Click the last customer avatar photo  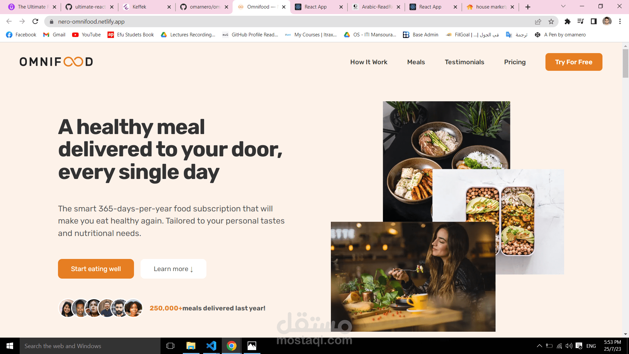pyautogui.click(x=133, y=308)
